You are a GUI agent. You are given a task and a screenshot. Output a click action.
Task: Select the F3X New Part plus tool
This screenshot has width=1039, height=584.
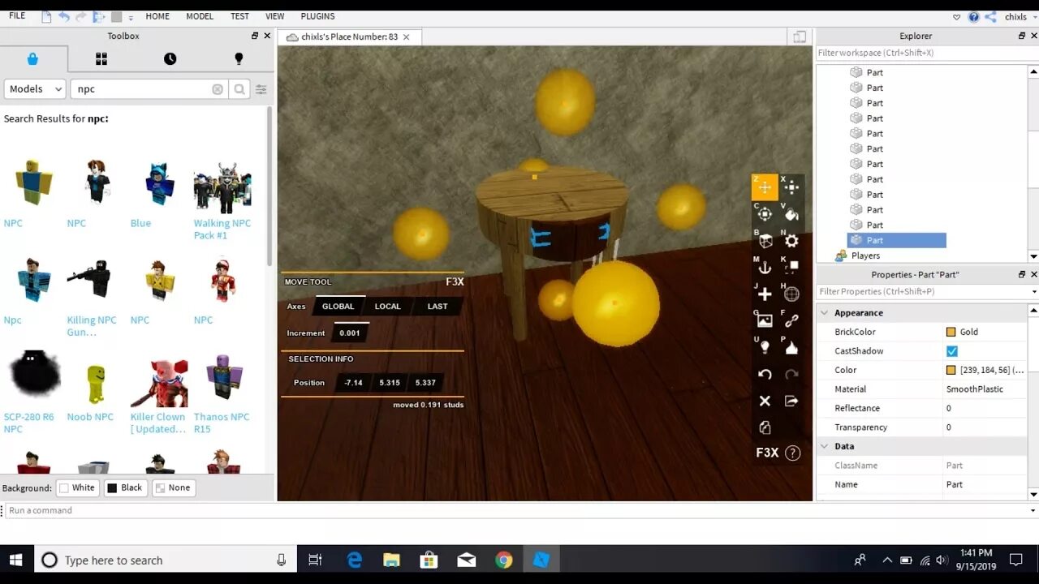765,294
